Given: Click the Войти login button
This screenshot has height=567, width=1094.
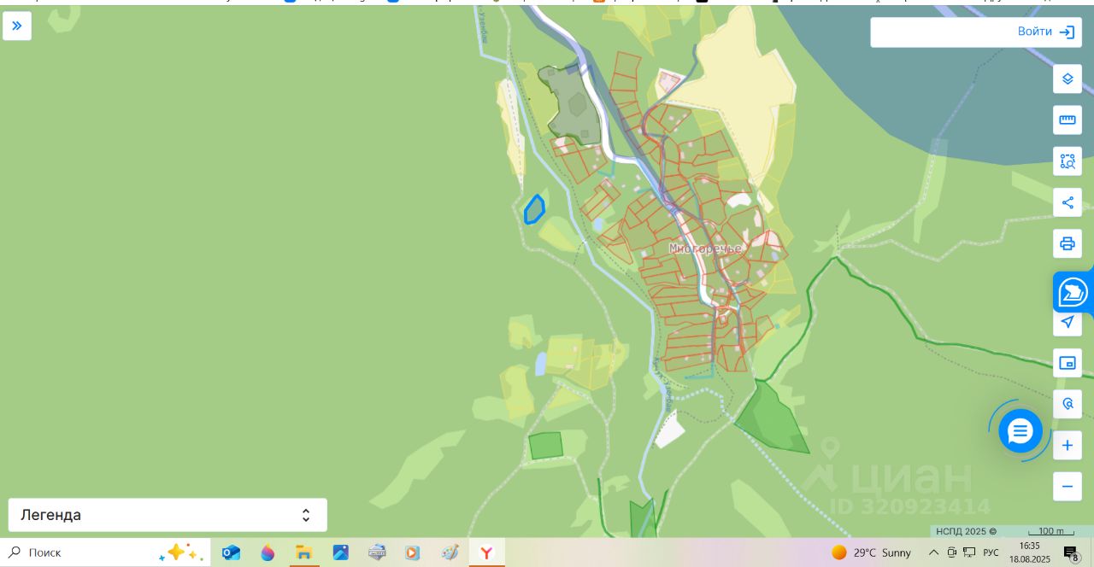Looking at the screenshot, I should [x=1045, y=32].
